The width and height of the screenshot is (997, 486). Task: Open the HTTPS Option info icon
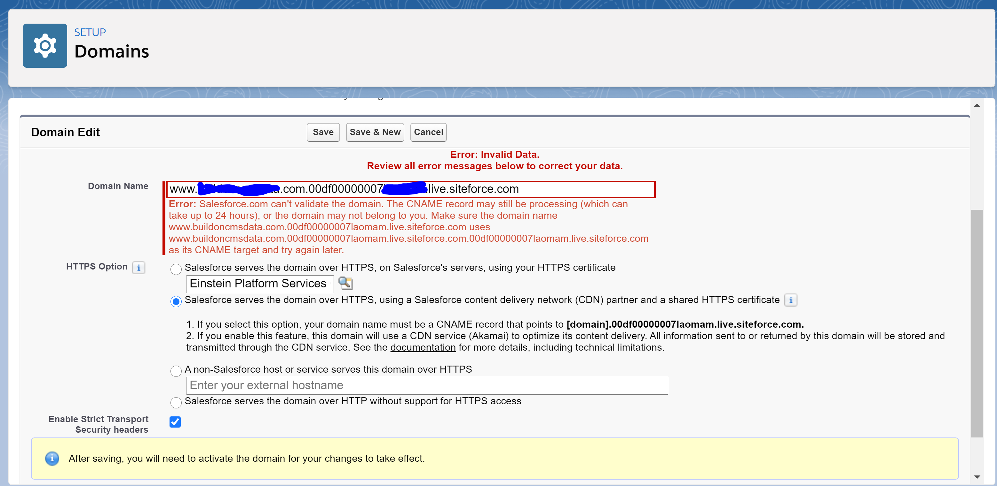pos(138,267)
